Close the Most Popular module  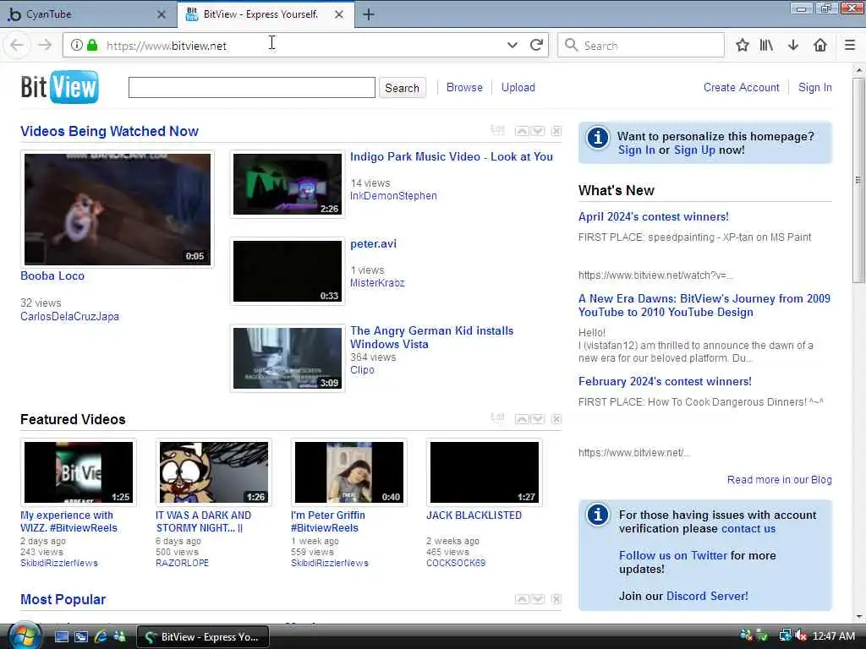pyautogui.click(x=556, y=599)
